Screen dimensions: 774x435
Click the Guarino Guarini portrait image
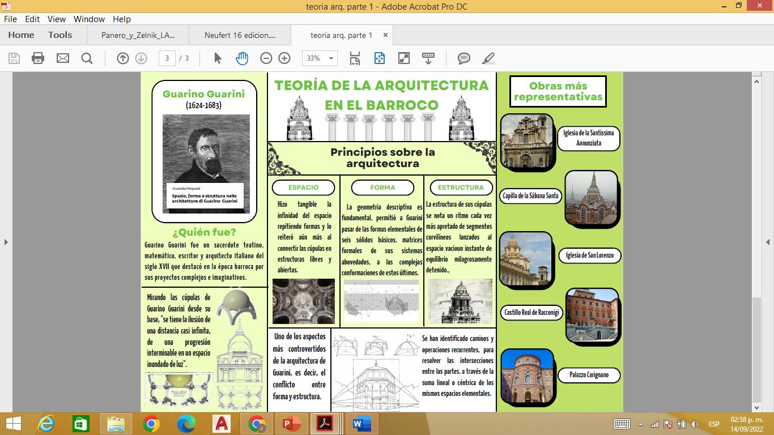click(206, 164)
